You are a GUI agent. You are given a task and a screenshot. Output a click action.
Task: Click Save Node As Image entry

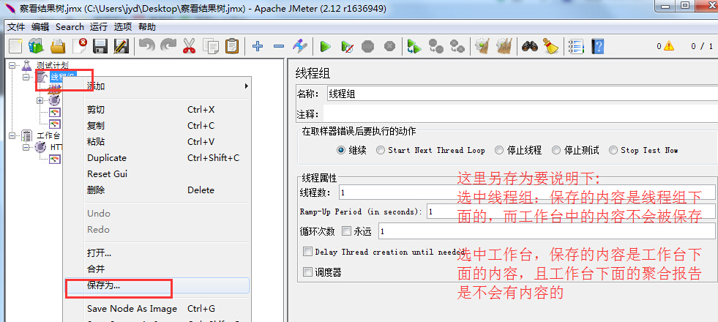coord(132,309)
